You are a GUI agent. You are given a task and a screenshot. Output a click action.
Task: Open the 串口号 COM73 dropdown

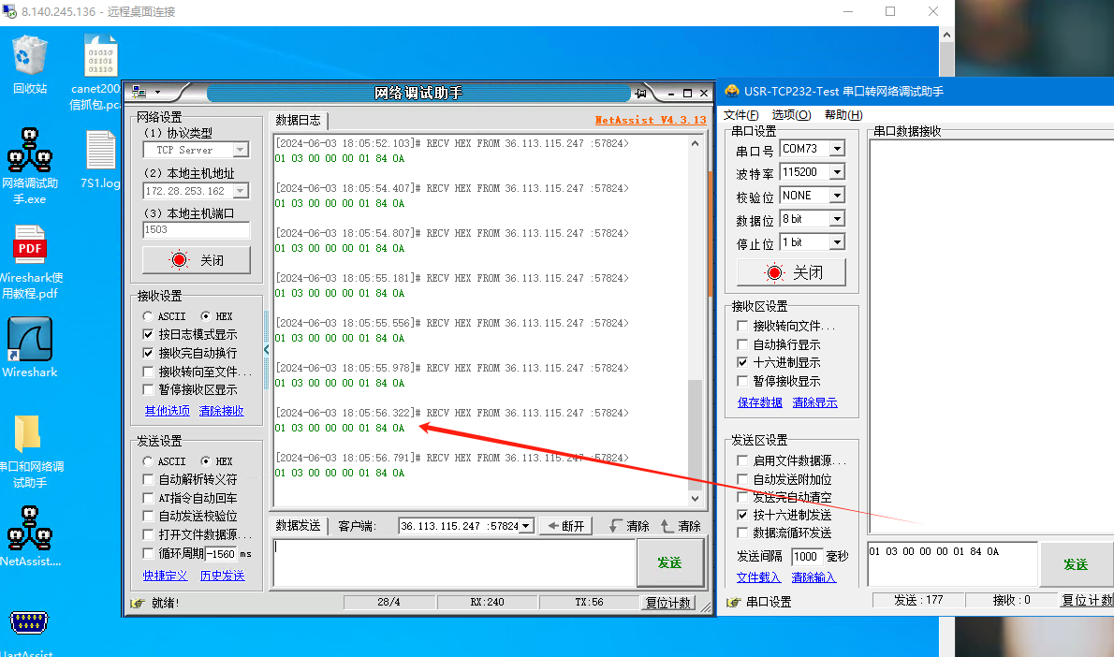click(838, 149)
